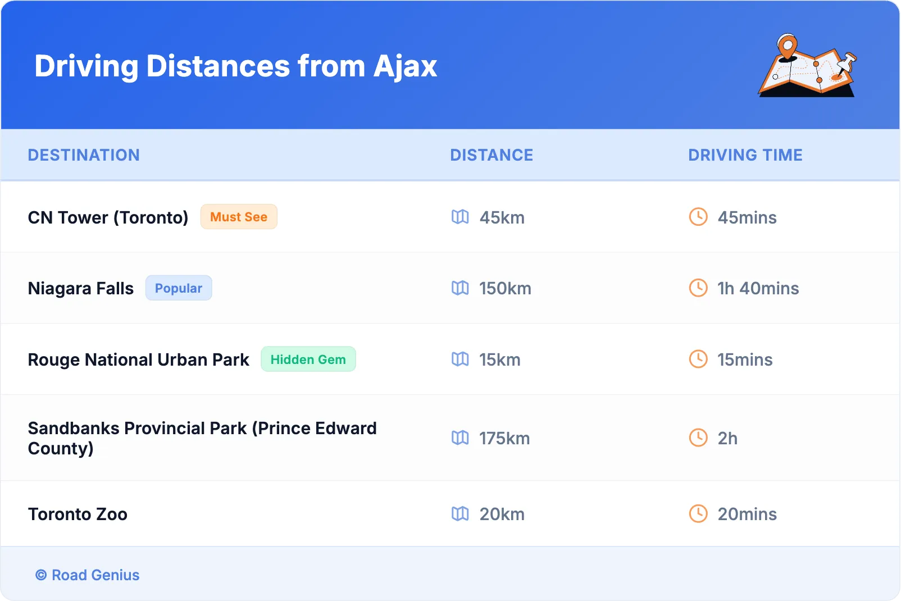901x601 pixels.
Task: Select the Sandbanks Provincial Park destination
Action: pos(202,438)
